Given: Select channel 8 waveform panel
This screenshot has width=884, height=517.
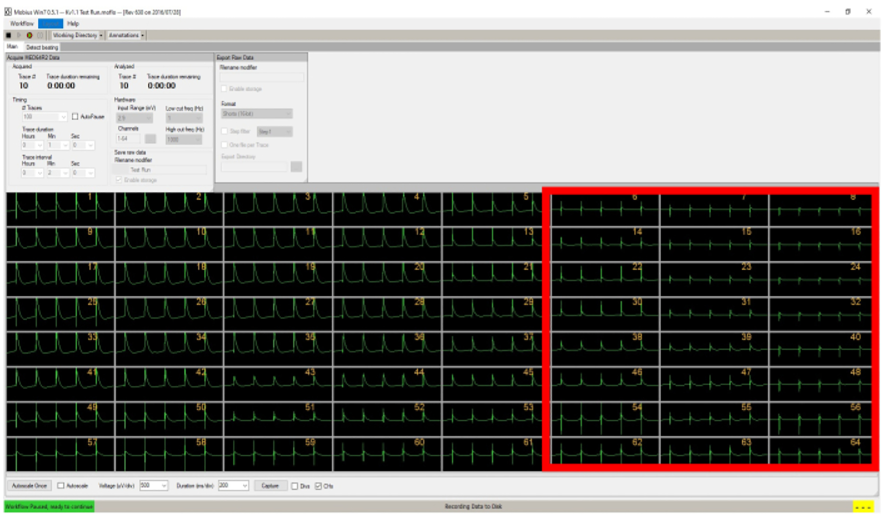Looking at the screenshot, I should click(x=820, y=210).
